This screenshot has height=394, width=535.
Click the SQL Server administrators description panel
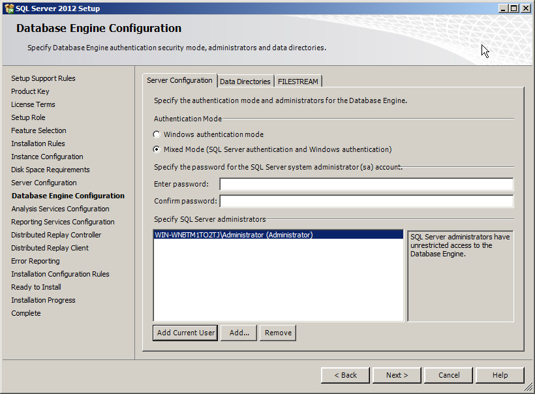[461, 276]
